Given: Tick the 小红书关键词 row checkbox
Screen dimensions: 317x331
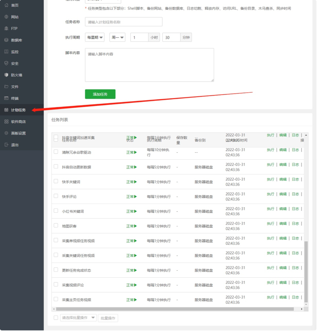Looking at the screenshot, I should point(56,211).
